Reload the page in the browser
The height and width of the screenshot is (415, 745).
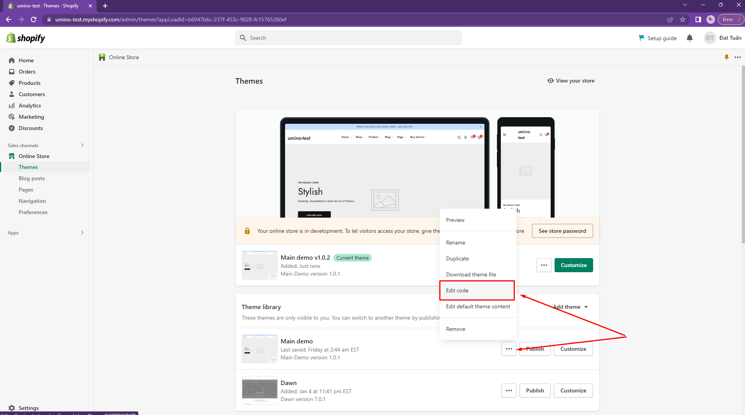point(33,19)
